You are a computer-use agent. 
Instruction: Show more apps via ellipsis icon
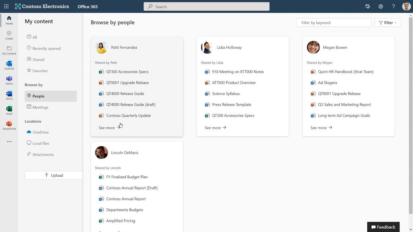coord(9,142)
